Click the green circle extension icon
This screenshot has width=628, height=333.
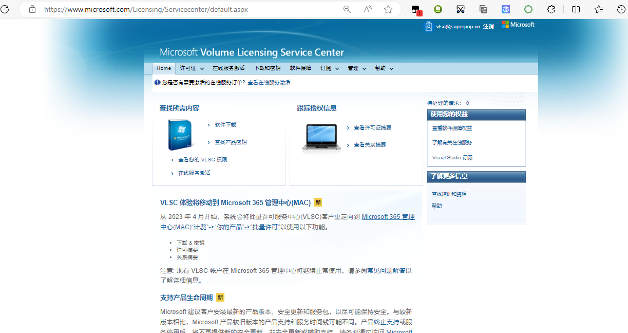coord(528,9)
